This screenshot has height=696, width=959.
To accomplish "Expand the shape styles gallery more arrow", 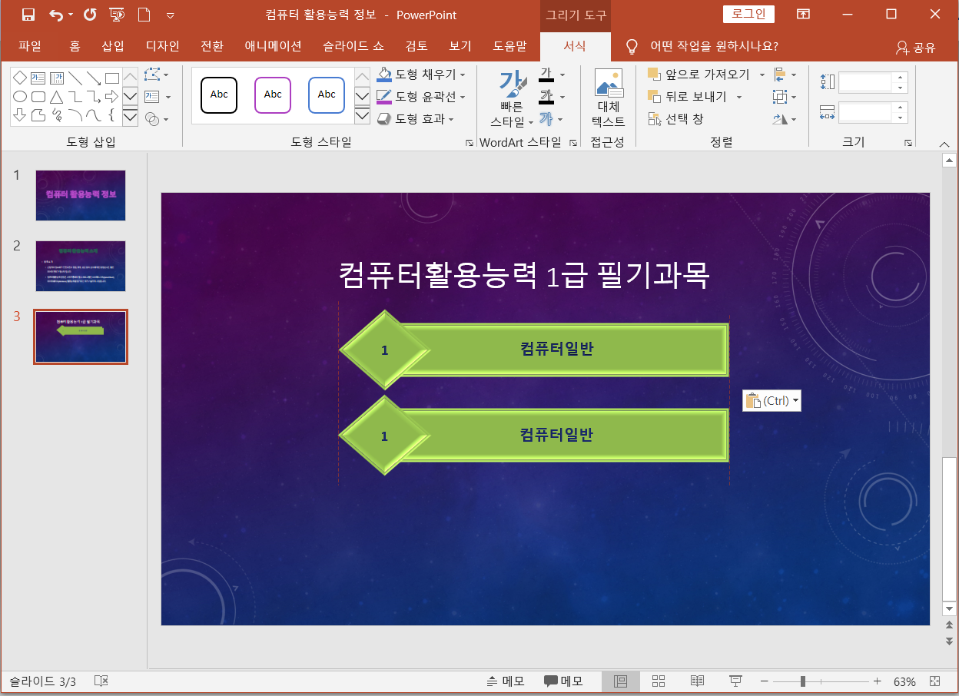I will click(x=362, y=115).
